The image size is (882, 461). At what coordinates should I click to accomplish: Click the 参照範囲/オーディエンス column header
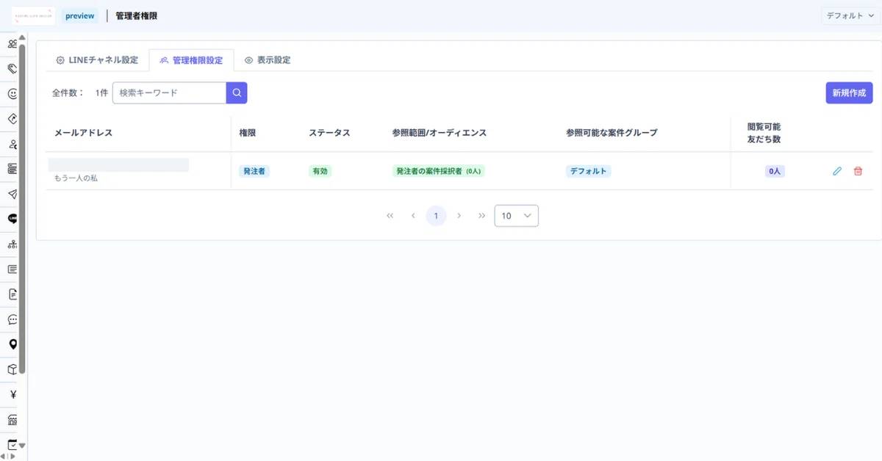pyautogui.click(x=440, y=133)
